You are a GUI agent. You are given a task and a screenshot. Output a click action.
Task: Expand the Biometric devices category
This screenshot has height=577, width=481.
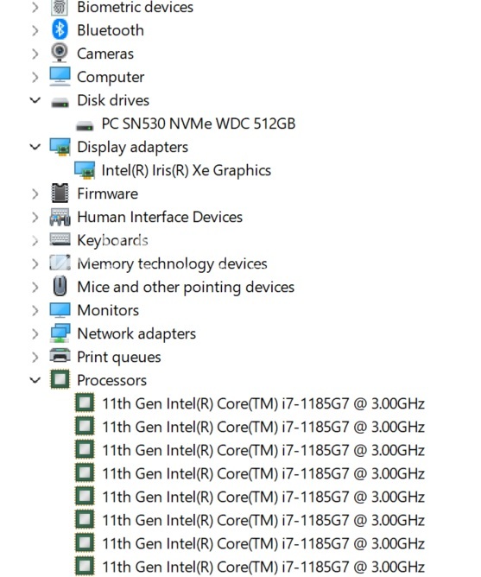35,7
